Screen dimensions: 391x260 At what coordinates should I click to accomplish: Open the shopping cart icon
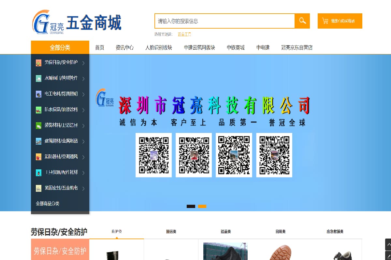coord(325,21)
